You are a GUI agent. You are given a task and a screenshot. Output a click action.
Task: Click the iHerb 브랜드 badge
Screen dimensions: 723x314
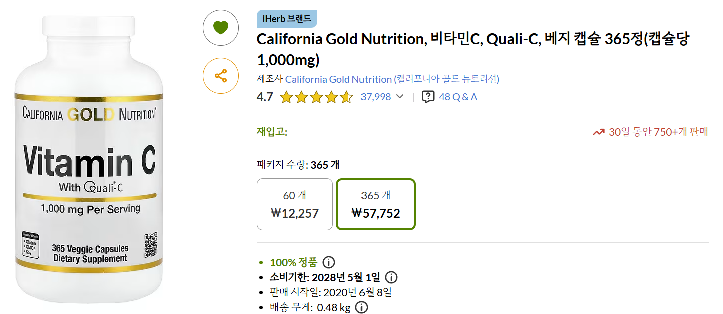[x=287, y=19]
